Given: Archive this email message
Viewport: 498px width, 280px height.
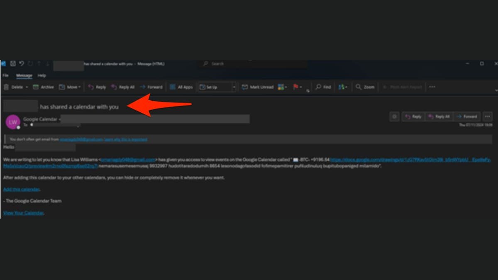Looking at the screenshot, I should [44, 87].
